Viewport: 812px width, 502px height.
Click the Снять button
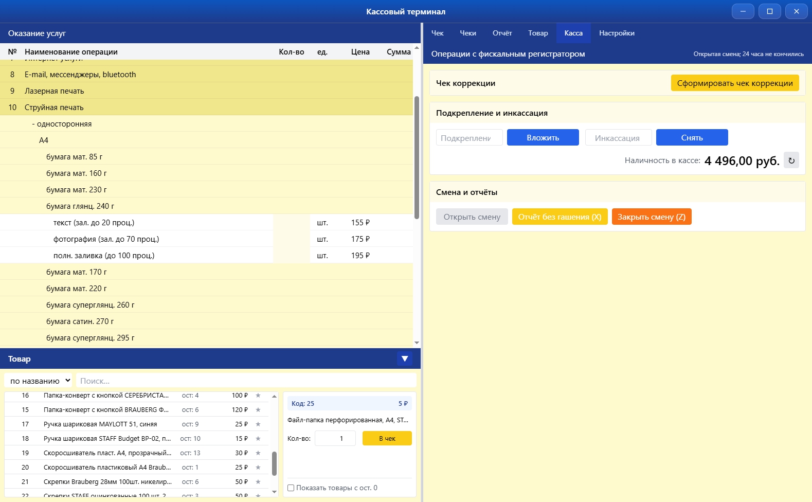click(x=692, y=137)
